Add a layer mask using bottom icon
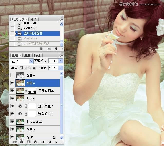This screenshot has width=164, height=146. [28, 142]
